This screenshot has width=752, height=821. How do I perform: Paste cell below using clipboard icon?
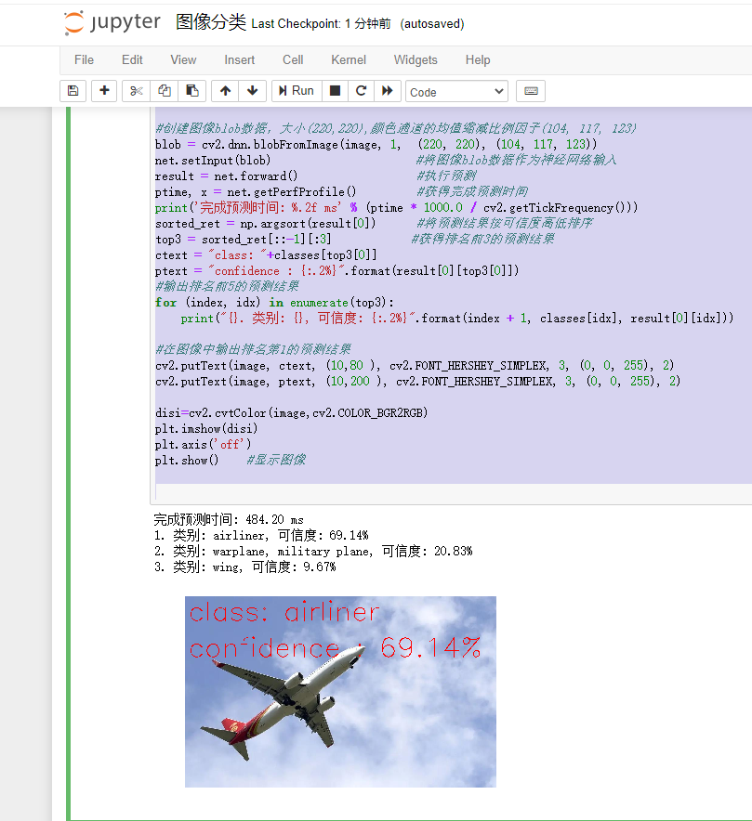193,90
